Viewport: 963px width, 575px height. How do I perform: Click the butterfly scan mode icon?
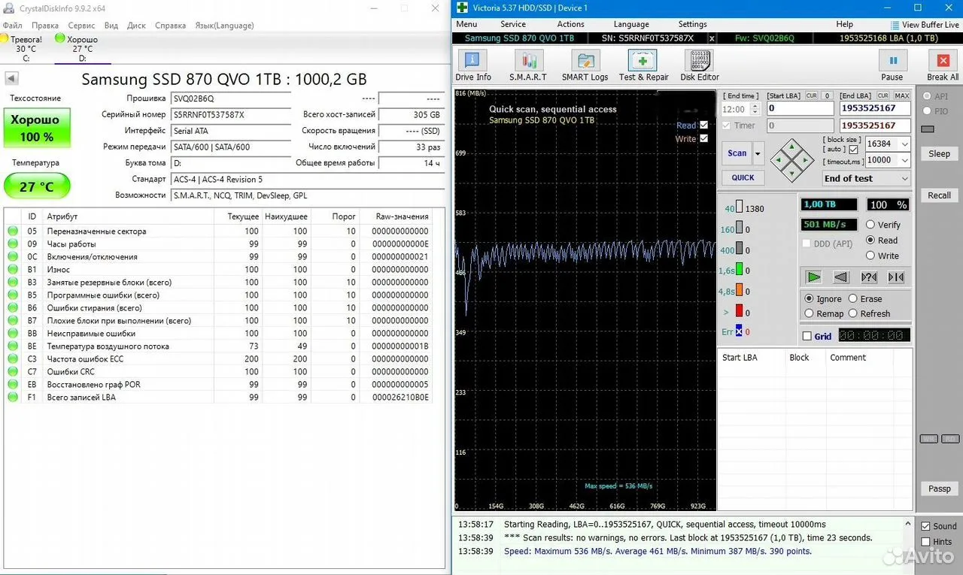click(x=895, y=277)
